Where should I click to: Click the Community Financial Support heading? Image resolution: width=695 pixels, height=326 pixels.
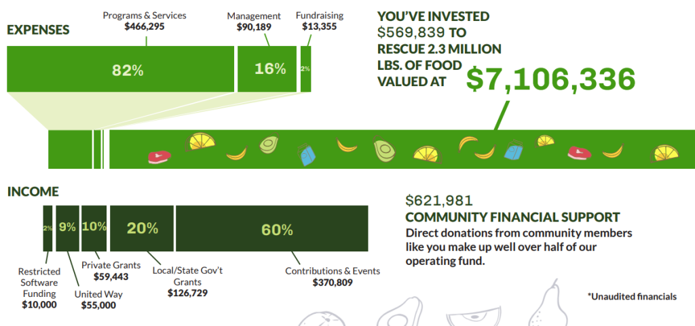(x=512, y=218)
